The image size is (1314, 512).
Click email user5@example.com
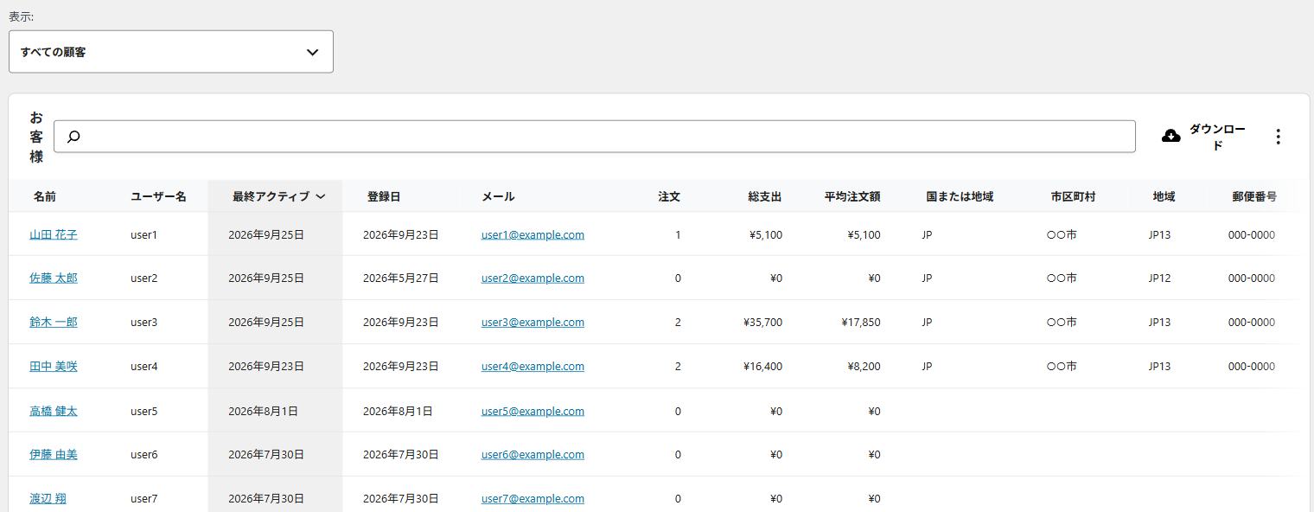[x=533, y=411]
